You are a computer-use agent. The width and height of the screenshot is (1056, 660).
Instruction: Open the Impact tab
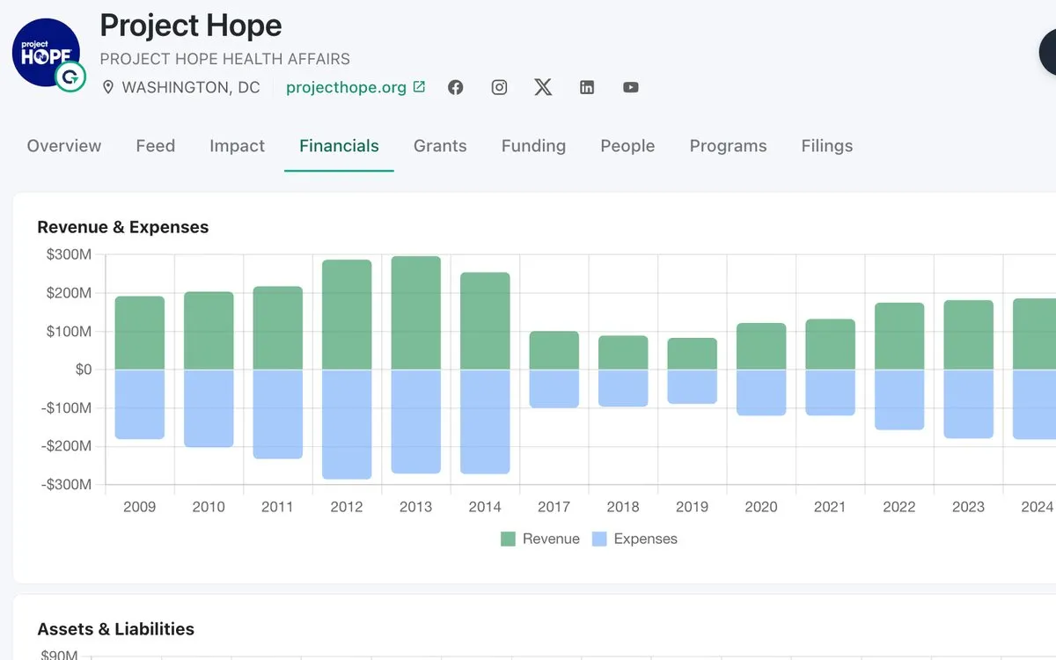[238, 146]
